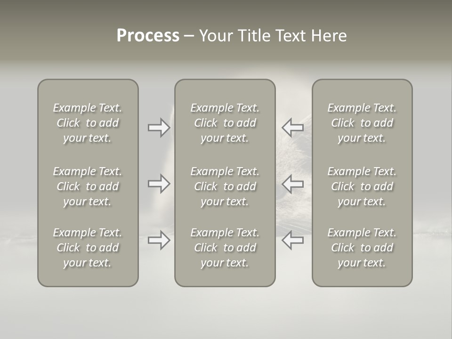The width and height of the screenshot is (452, 339).
Task: Click the top border of the right rounded box
Action: tap(362, 80)
